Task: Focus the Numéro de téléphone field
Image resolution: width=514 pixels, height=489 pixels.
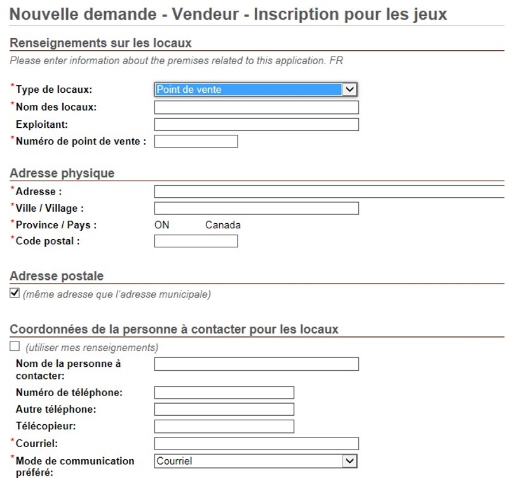Action: point(224,392)
